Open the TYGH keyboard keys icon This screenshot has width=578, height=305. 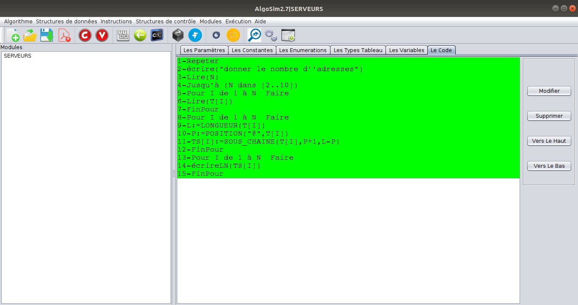pyautogui.click(x=123, y=35)
